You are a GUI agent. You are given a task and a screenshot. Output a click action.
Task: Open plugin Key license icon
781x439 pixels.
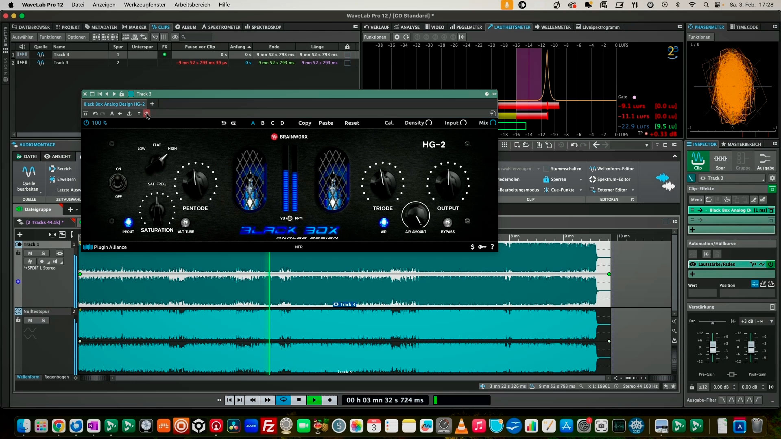click(482, 247)
